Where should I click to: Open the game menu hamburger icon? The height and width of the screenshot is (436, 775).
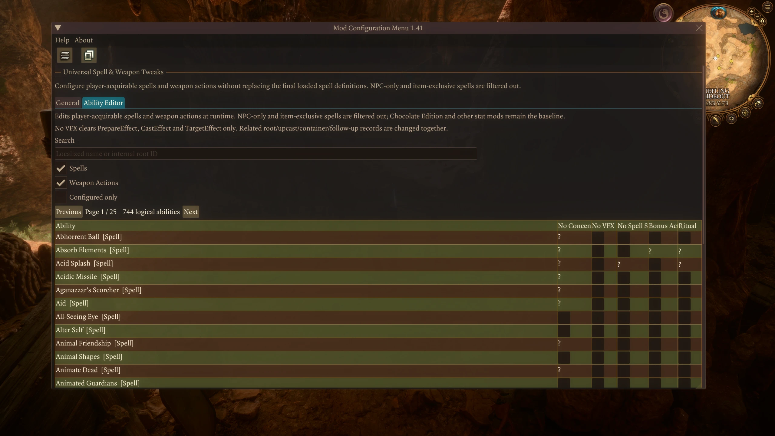767,7
